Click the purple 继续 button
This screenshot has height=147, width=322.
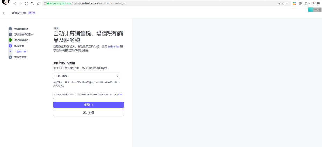(89, 105)
